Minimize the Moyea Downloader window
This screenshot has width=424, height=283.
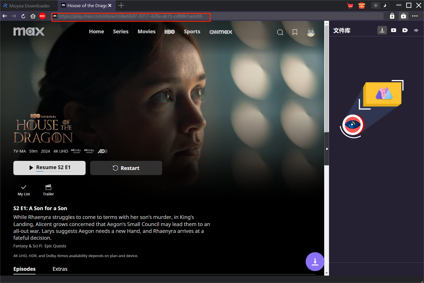tap(399, 5)
